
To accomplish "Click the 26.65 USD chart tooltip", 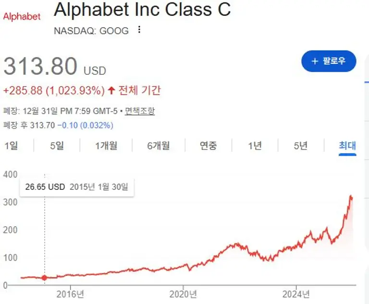I will click(77, 187).
